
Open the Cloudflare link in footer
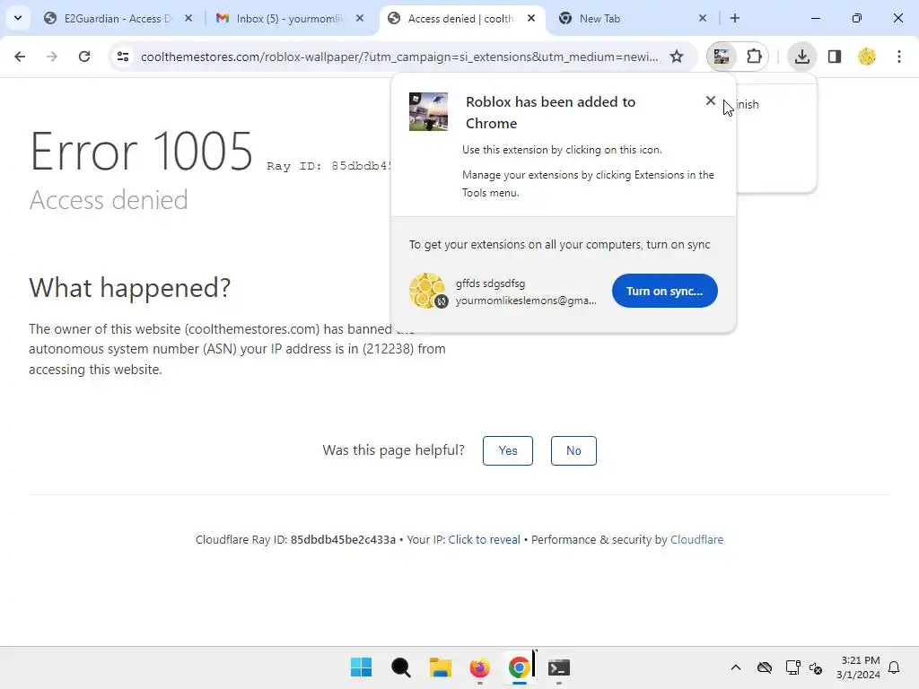(696, 539)
